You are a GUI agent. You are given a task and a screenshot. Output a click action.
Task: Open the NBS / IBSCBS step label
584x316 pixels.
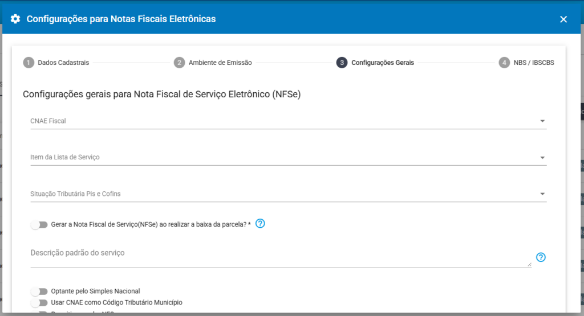[x=533, y=63]
